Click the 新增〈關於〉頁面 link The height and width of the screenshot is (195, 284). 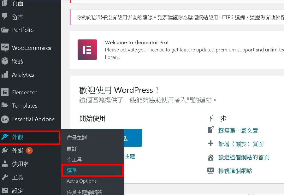coord(241,144)
